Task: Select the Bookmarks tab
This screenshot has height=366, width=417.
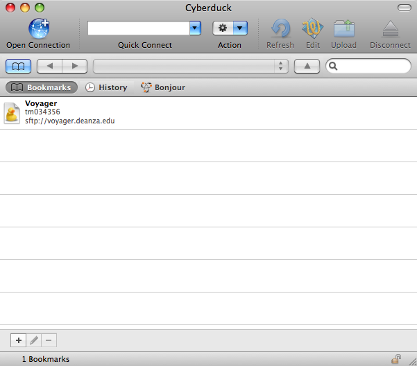Action: pyautogui.click(x=42, y=87)
